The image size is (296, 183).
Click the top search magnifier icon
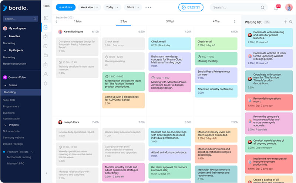click(x=263, y=7)
